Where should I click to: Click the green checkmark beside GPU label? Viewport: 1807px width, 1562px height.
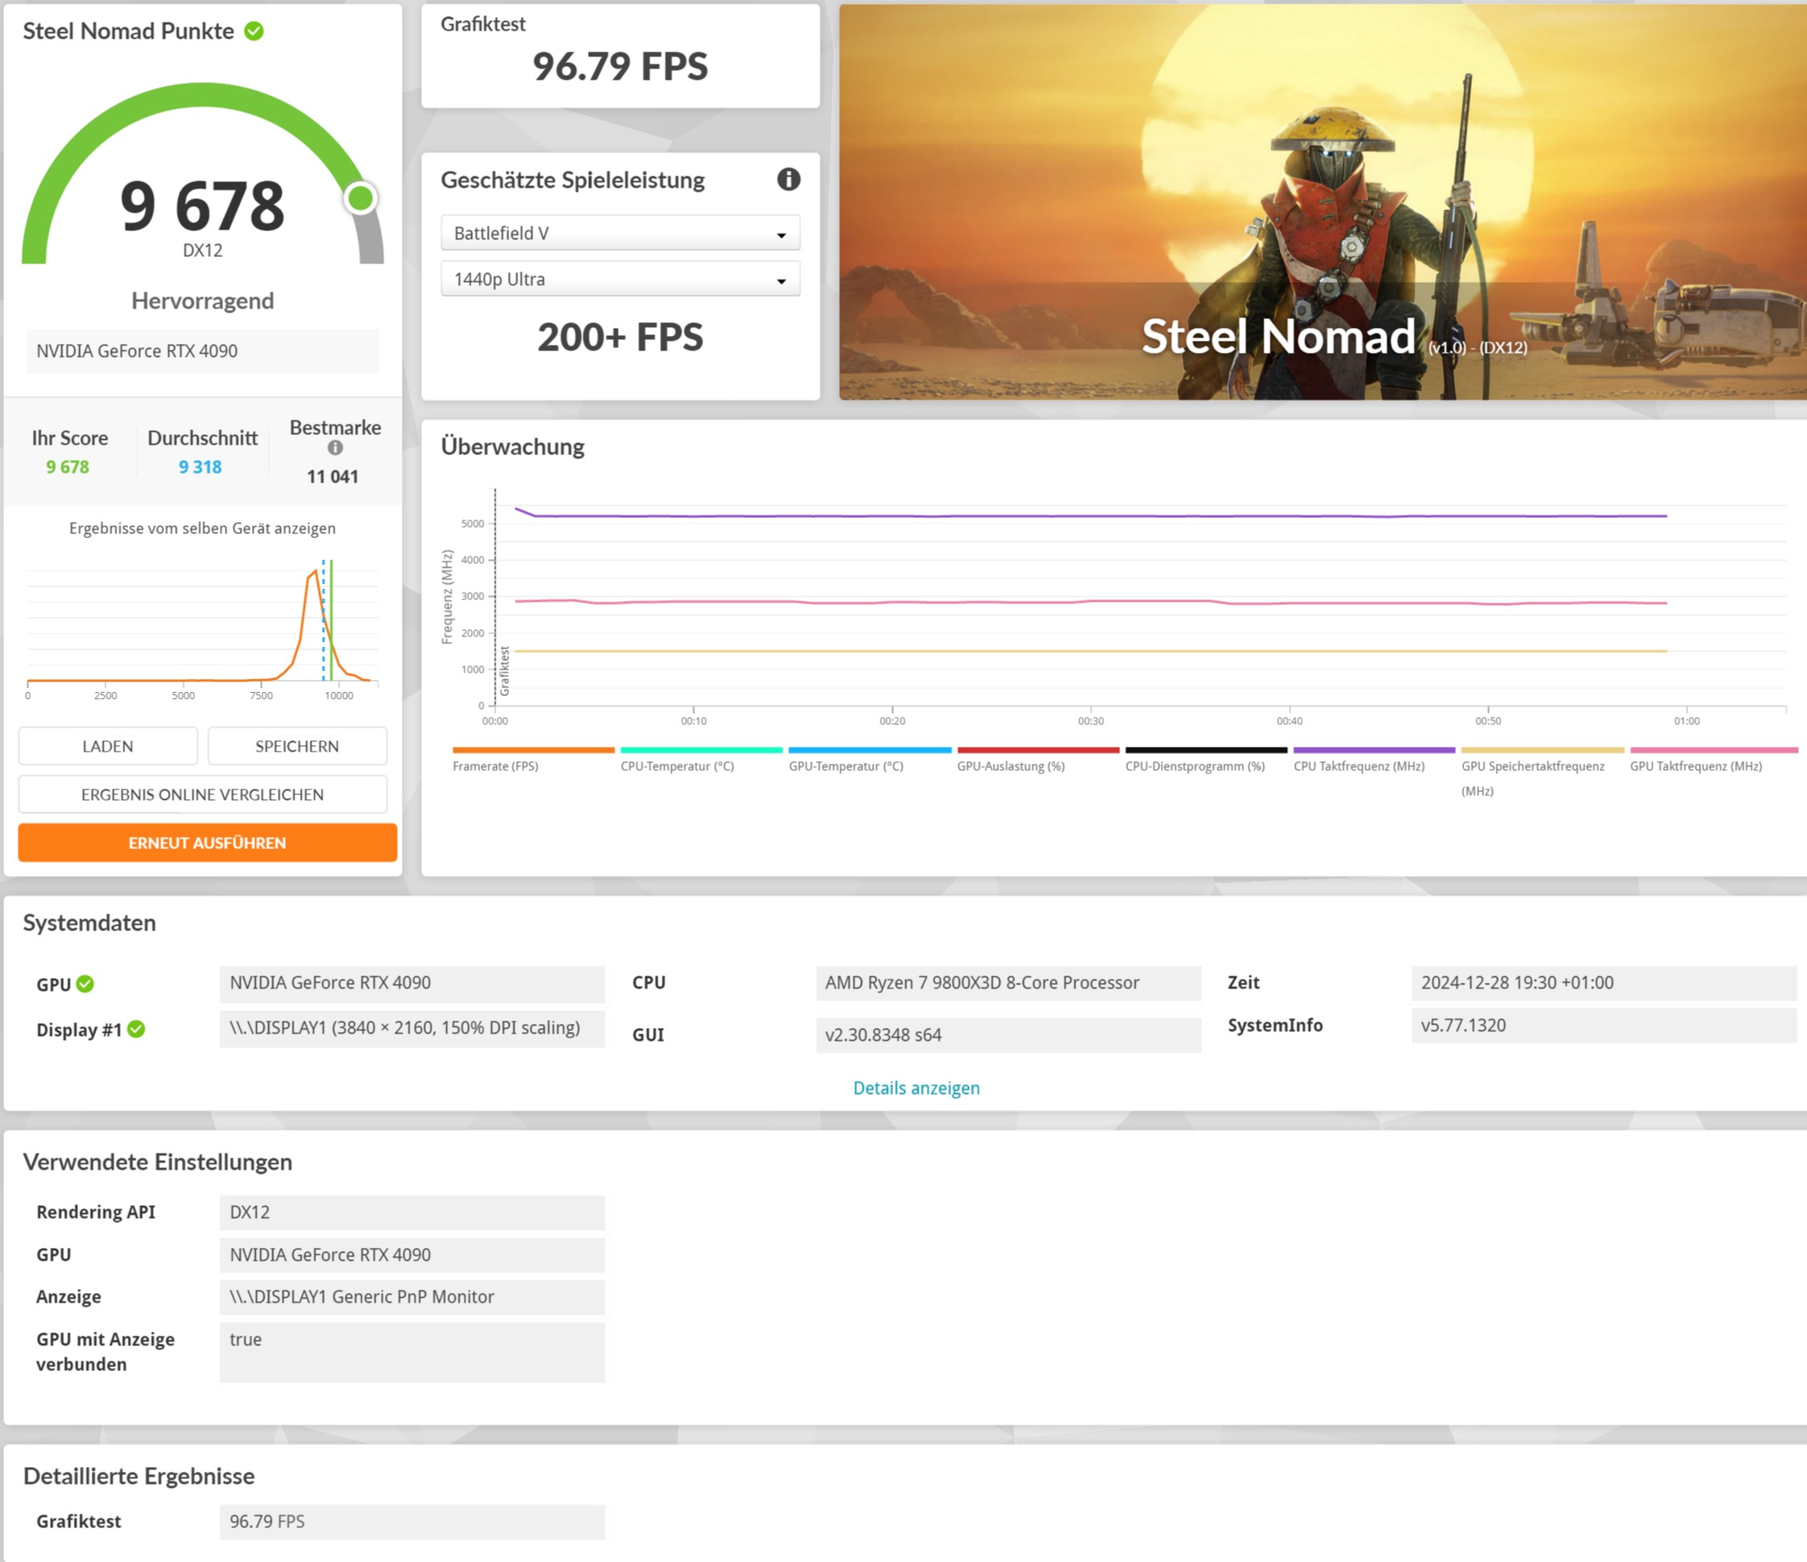pos(85,984)
